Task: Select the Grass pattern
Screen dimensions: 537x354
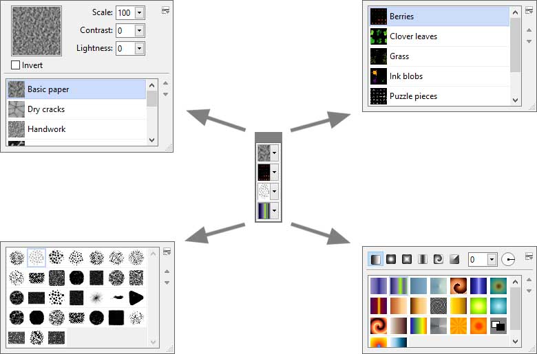Action: pyautogui.click(x=439, y=56)
